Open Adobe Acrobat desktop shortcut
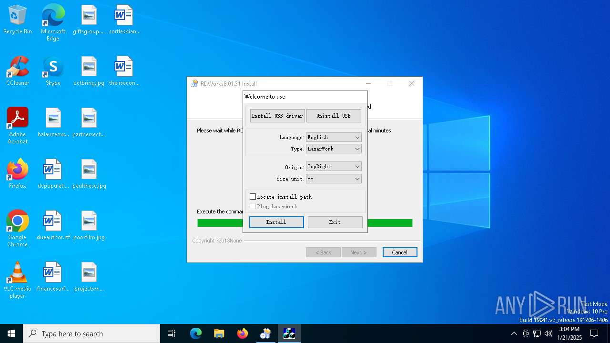Screen dimensions: 610x343 (x=18, y=126)
